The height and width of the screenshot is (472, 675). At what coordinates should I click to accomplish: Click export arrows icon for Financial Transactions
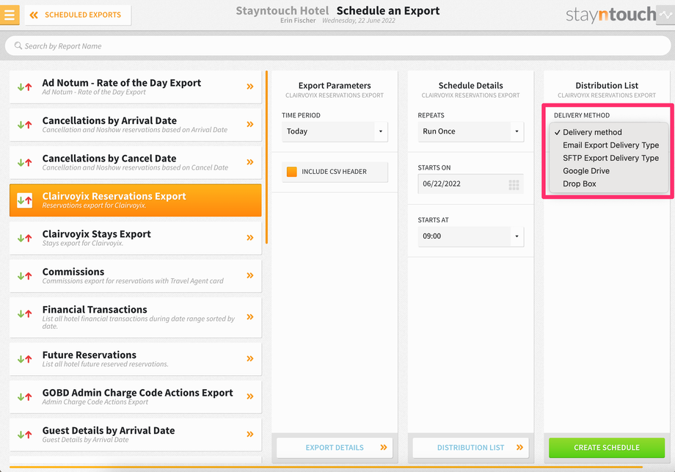click(x=24, y=313)
